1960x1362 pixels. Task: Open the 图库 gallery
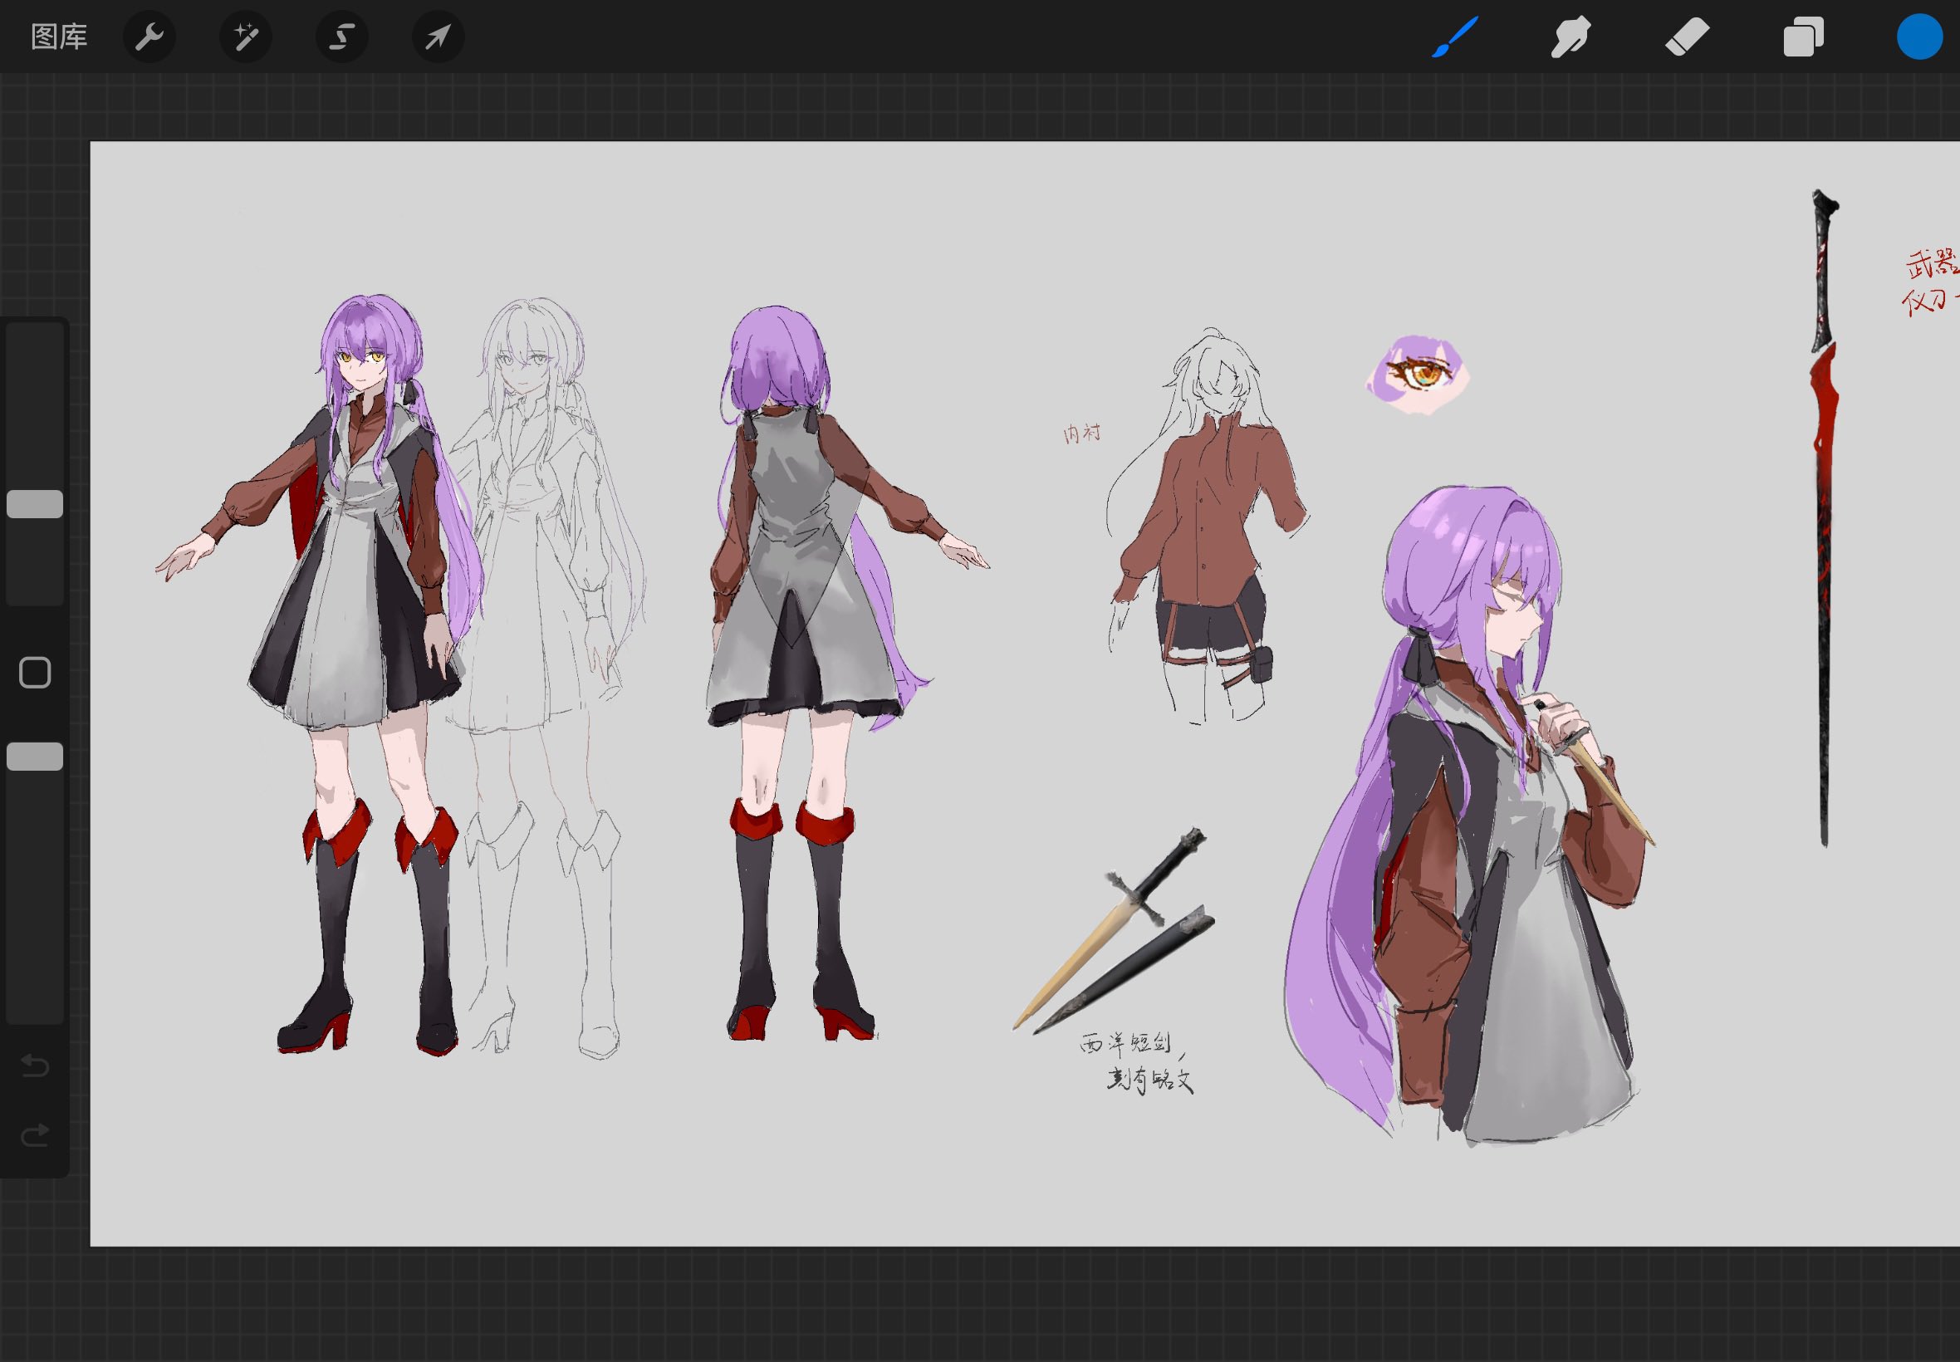click(59, 37)
